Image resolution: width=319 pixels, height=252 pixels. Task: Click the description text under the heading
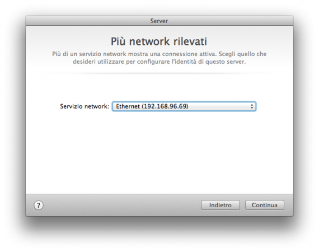(159, 58)
